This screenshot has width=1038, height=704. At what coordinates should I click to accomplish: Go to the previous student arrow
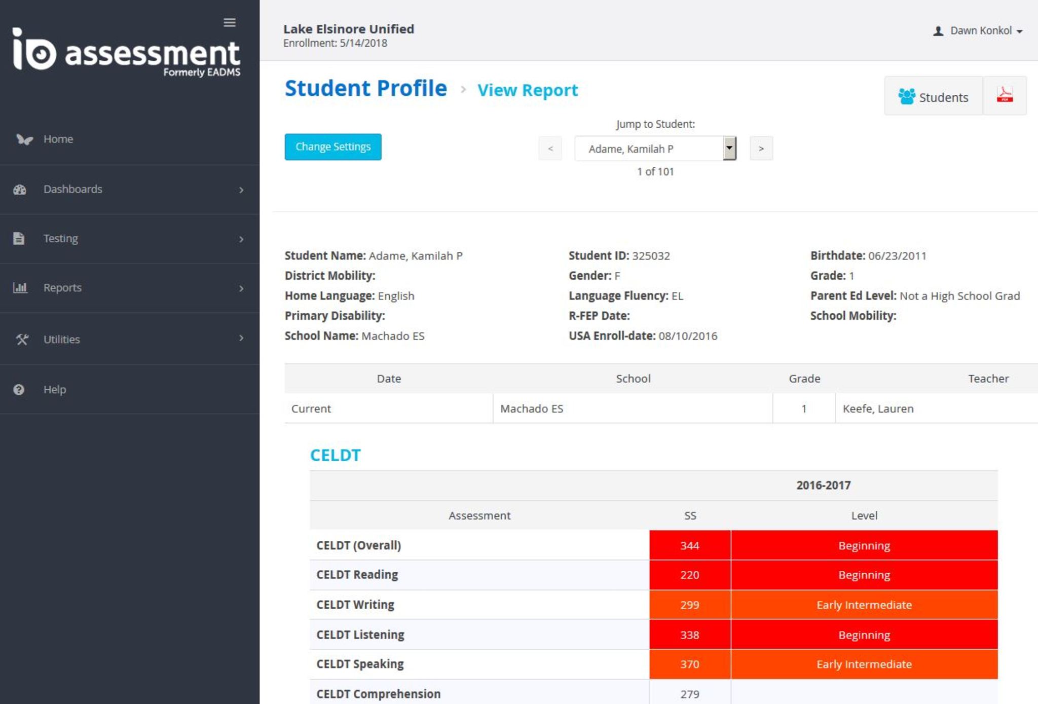(550, 149)
